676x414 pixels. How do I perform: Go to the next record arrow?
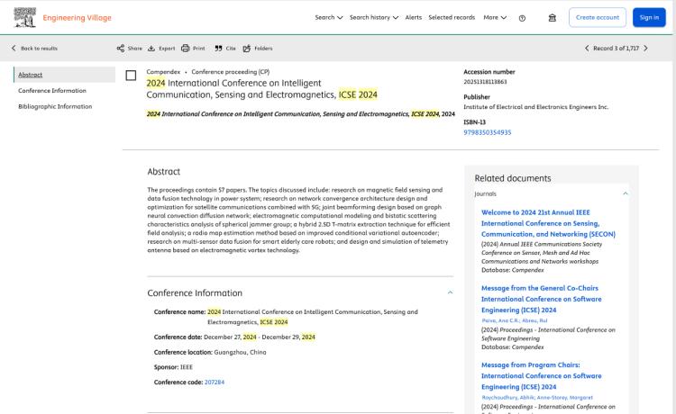(645, 48)
